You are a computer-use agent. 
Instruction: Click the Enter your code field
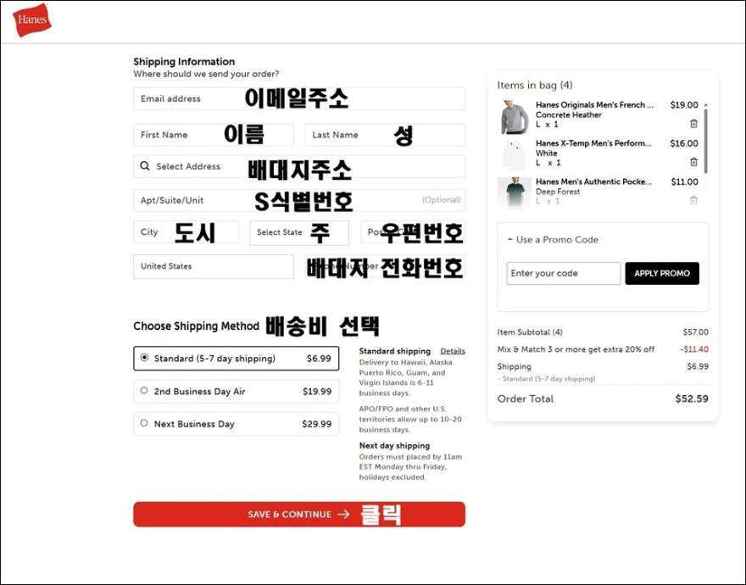tap(563, 273)
